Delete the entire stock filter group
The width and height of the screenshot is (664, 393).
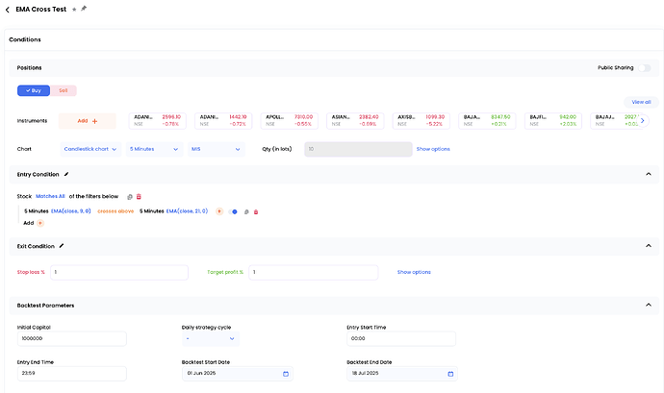point(139,196)
